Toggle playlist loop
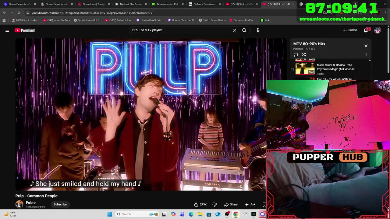Image resolution: width=390 pixels, height=219 pixels. (296, 54)
